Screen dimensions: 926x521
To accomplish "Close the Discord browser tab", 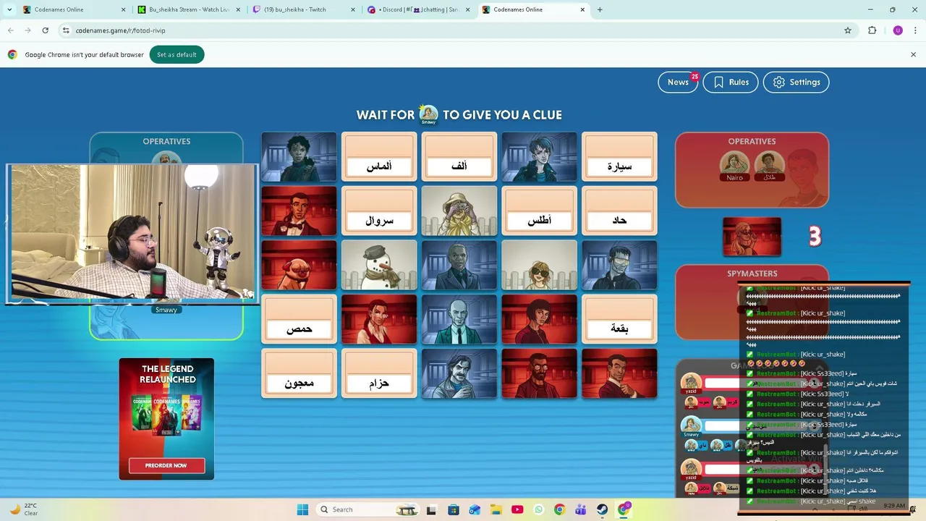I will [467, 9].
